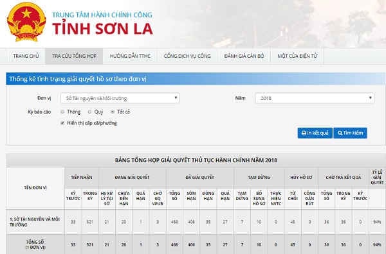The height and width of the screenshot is (254, 386).
Task: Open MỘT CỬA ĐIỆN TỬ menu
Action: (297, 56)
